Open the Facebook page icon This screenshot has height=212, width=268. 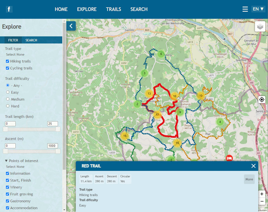tap(9, 9)
